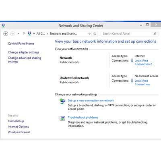The image size is (161, 161).
Task: Click Set up a new connection icon
Action: click(62, 101)
